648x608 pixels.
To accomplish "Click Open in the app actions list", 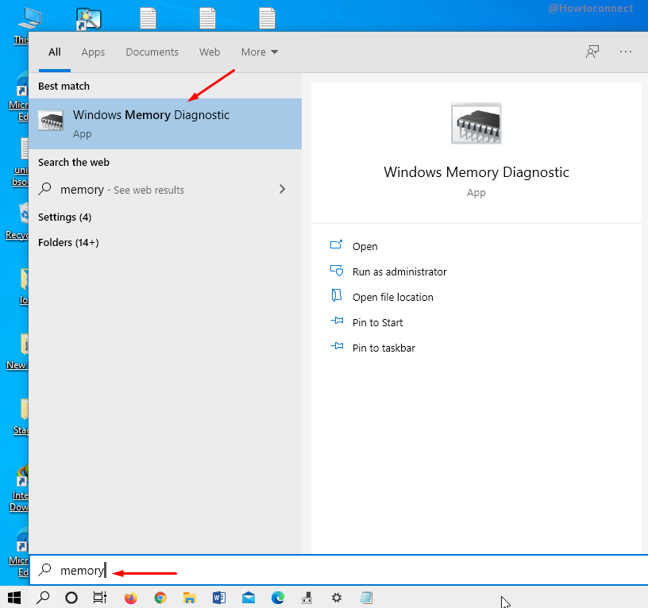I will [x=365, y=247].
